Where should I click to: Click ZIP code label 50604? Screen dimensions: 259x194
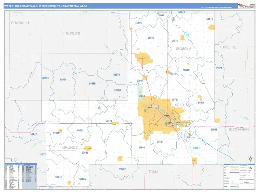(x=63, y=80)
